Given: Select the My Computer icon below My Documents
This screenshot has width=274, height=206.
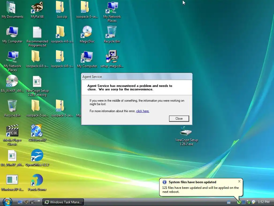Looking at the screenshot, I should point(12,35).
